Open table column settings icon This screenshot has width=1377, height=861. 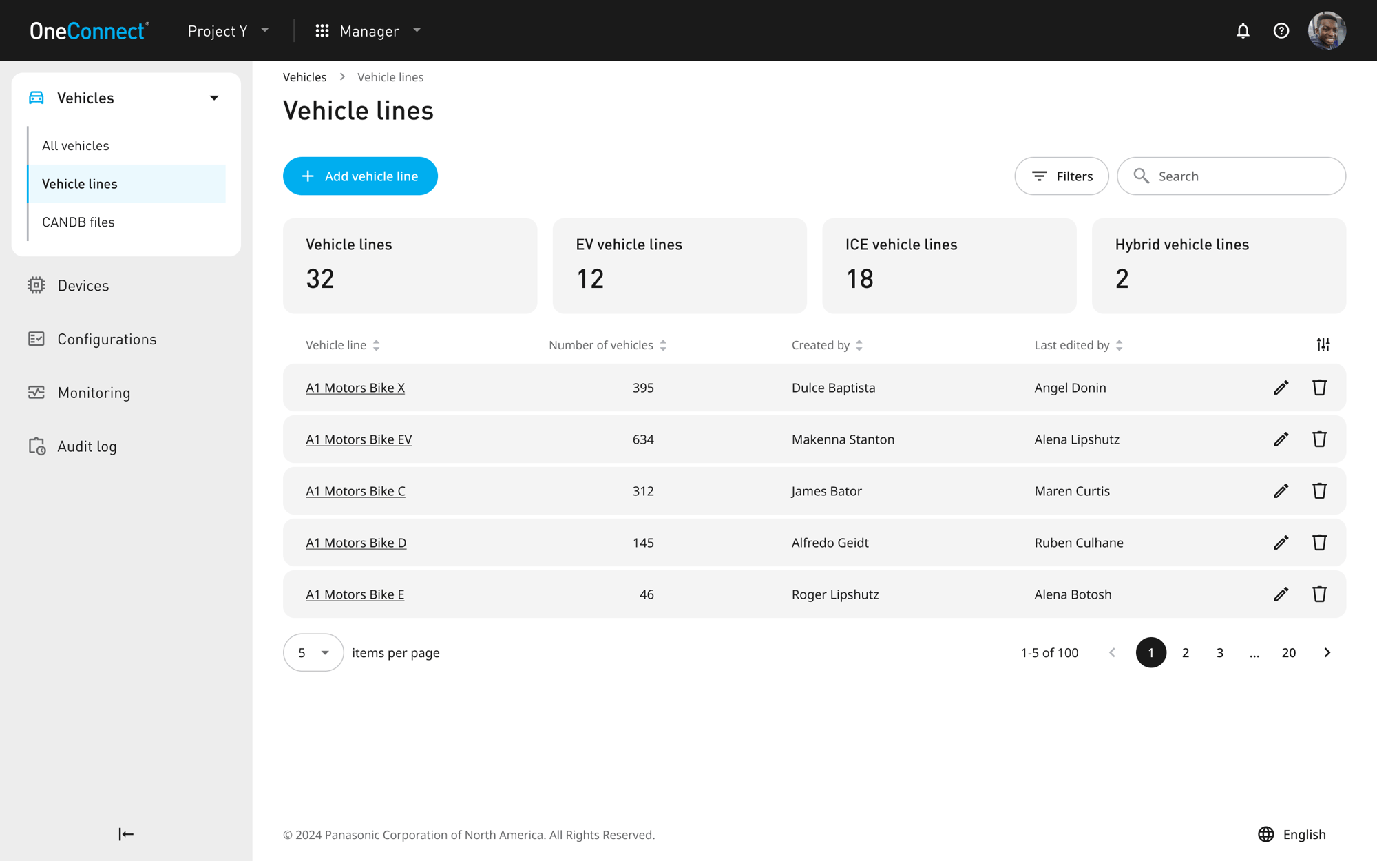tap(1323, 344)
